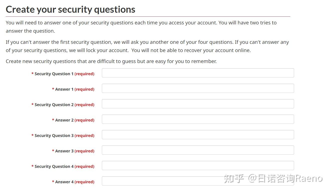Click into the Answer 4 input box
Viewport: 331px width, 192px height.
tap(162, 181)
